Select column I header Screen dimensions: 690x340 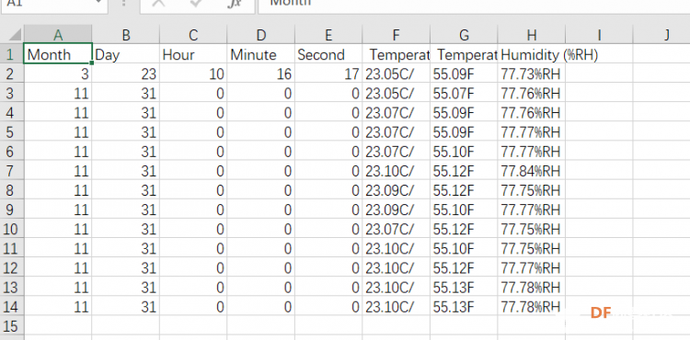(x=599, y=35)
